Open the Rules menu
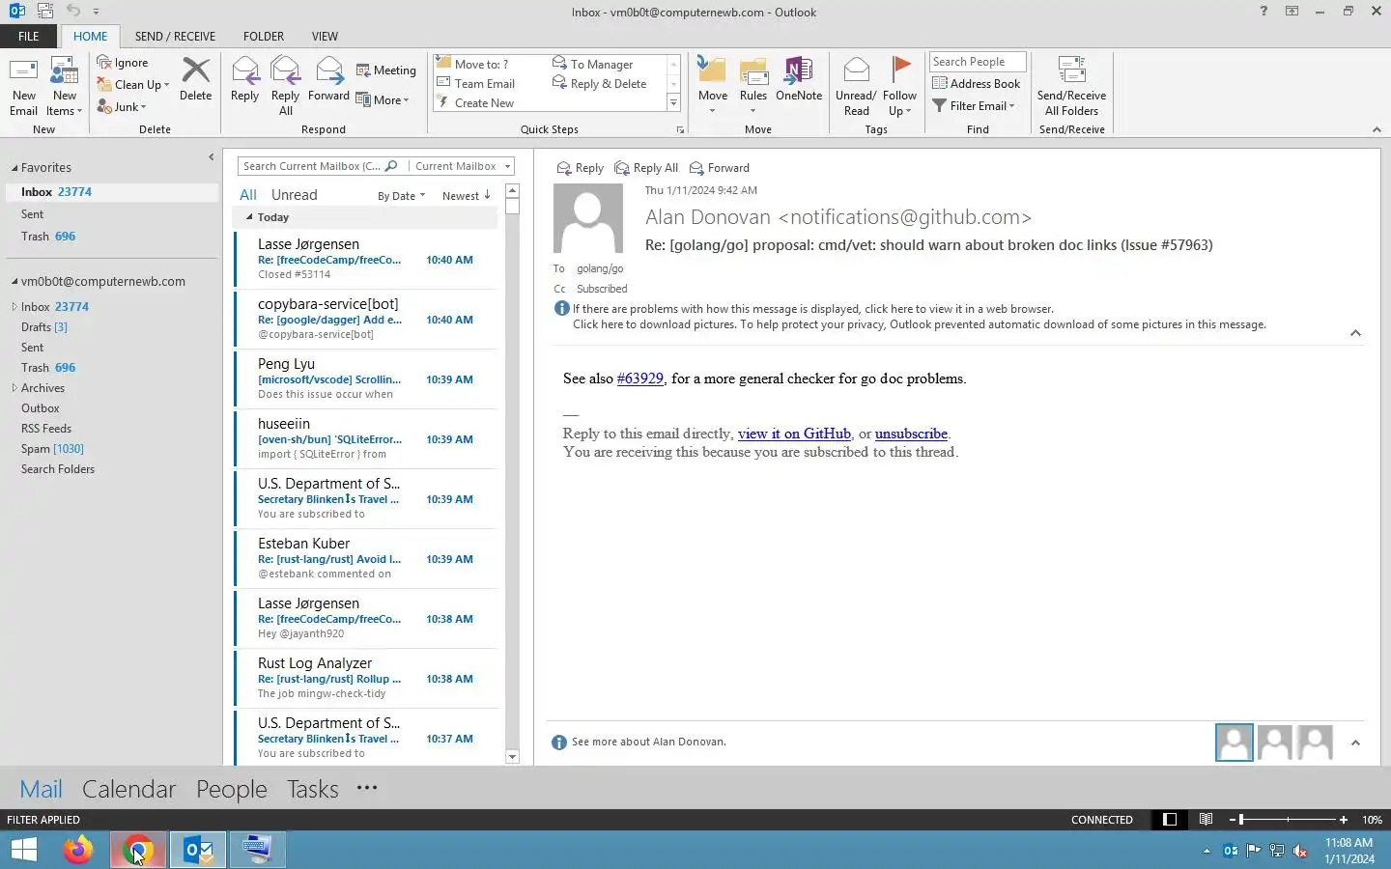 [x=752, y=86]
